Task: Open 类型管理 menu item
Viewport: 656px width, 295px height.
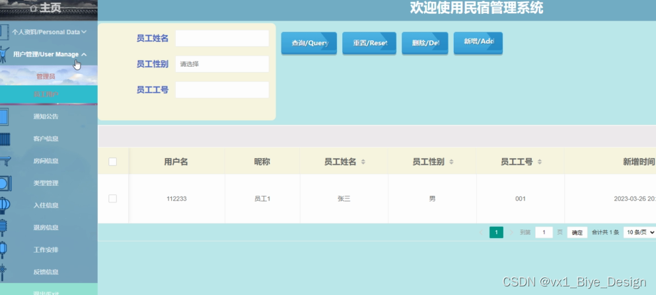Action: tap(46, 183)
